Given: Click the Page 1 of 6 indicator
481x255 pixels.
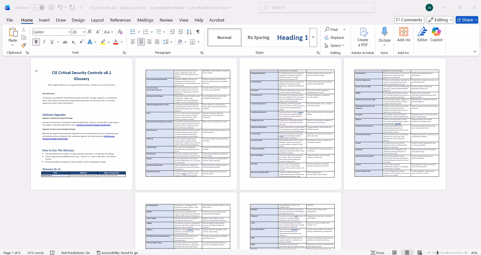Looking at the screenshot, I should pyautogui.click(x=12, y=253).
